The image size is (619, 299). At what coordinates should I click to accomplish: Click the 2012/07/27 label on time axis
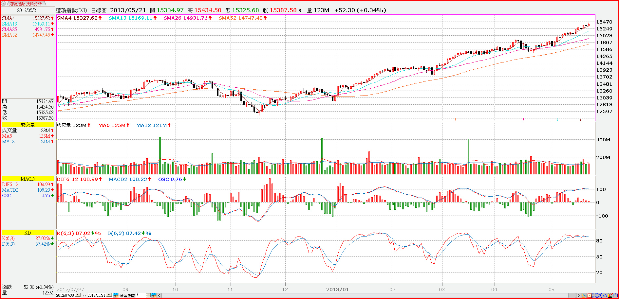click(70, 290)
